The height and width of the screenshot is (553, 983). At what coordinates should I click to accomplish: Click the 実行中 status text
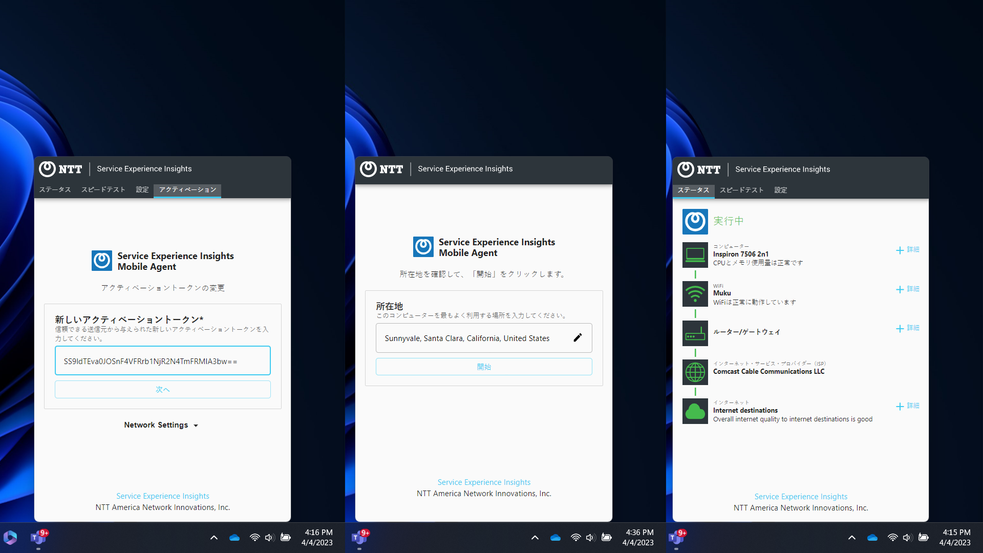(729, 221)
